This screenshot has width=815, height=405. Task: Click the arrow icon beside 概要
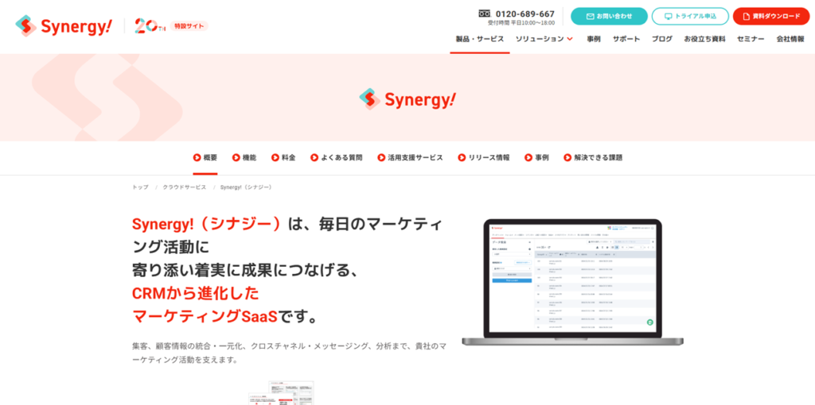[x=197, y=158]
